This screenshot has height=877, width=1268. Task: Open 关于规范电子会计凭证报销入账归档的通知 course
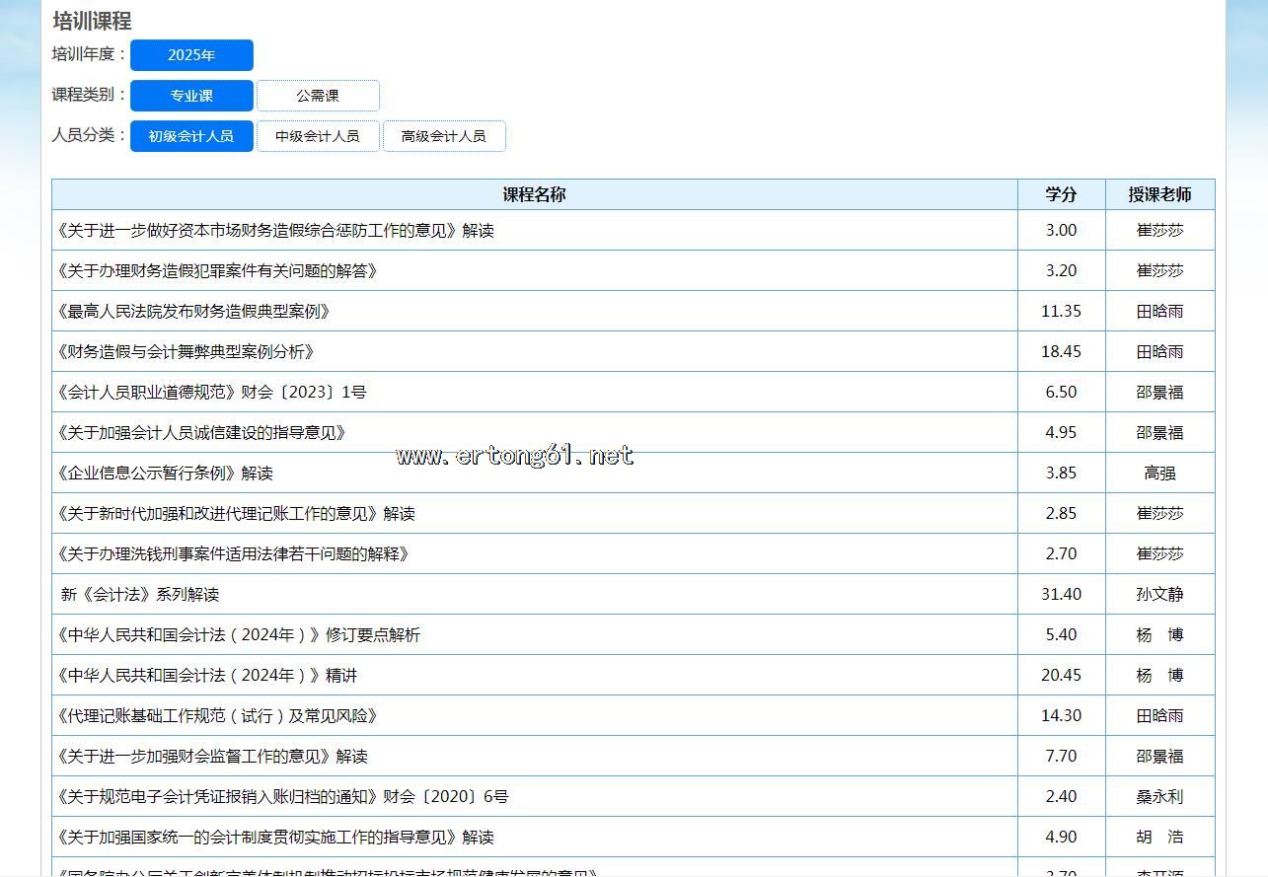tap(283, 796)
